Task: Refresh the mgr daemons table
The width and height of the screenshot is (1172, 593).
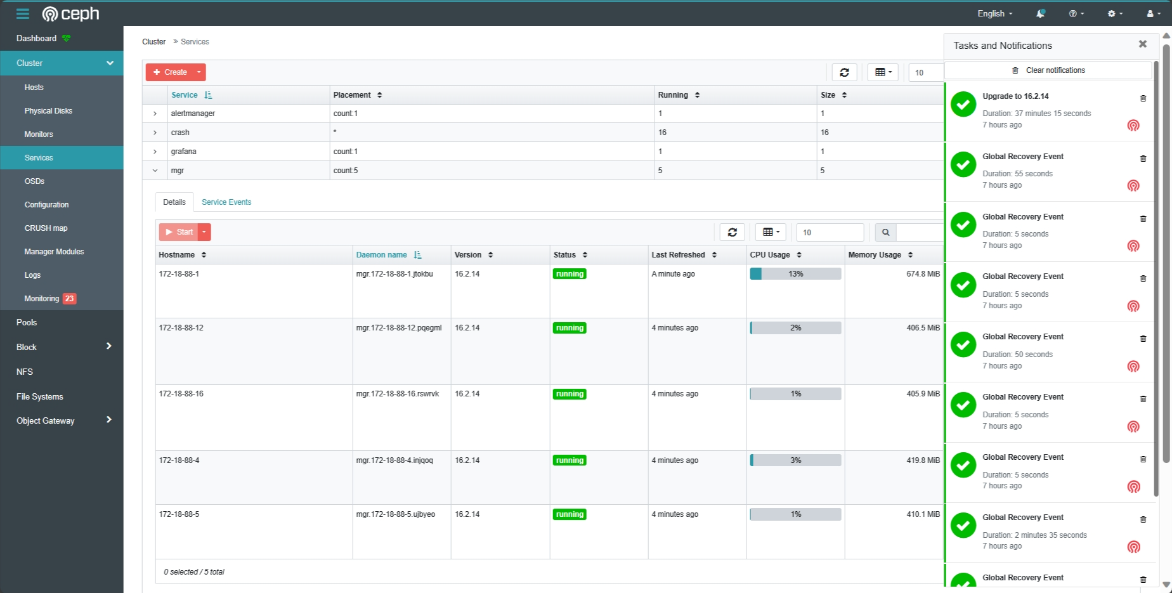Action: 732,232
